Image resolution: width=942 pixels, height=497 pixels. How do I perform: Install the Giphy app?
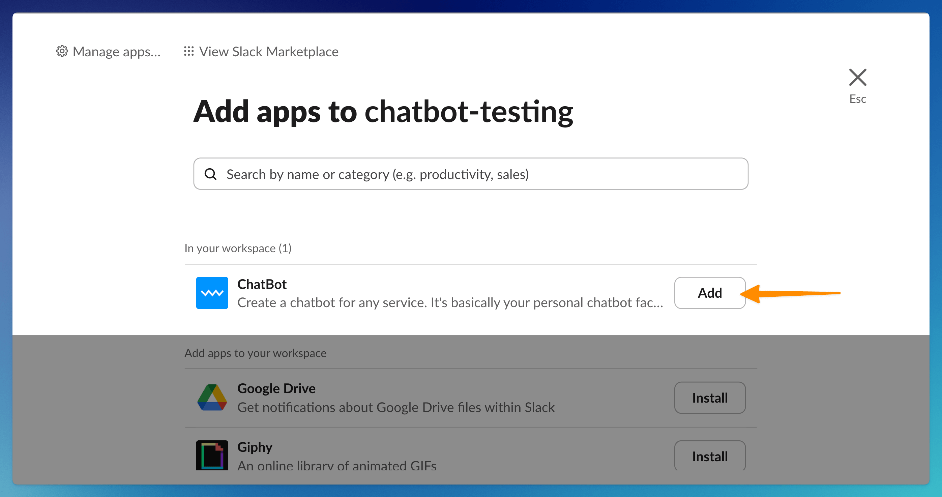point(709,456)
